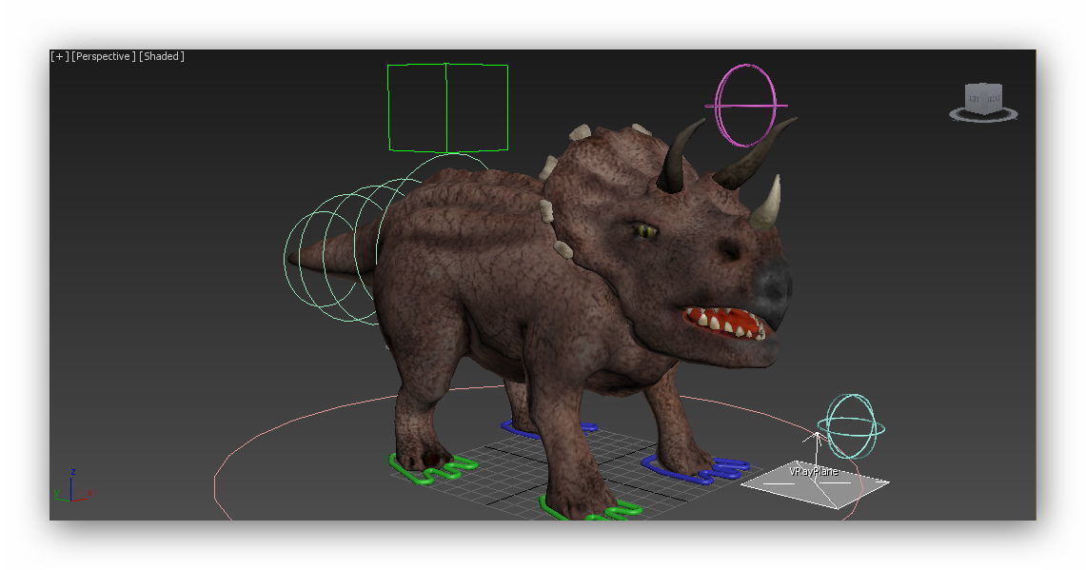Select the green front-left foot control
The width and height of the screenshot is (1086, 570).
pyautogui.click(x=432, y=469)
